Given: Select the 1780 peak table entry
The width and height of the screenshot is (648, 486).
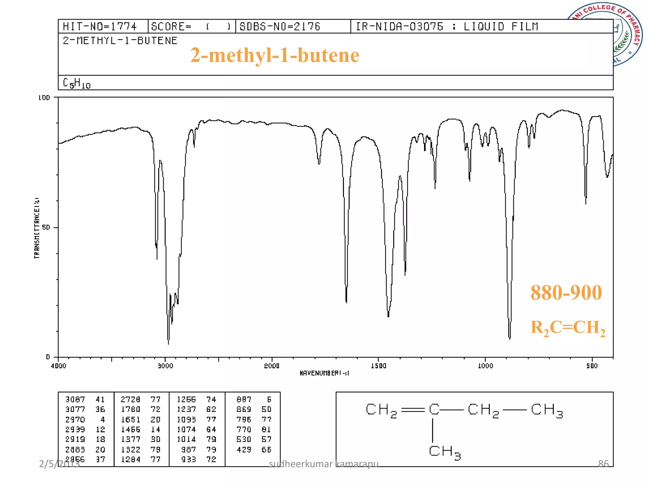Looking at the screenshot, I should [140, 409].
